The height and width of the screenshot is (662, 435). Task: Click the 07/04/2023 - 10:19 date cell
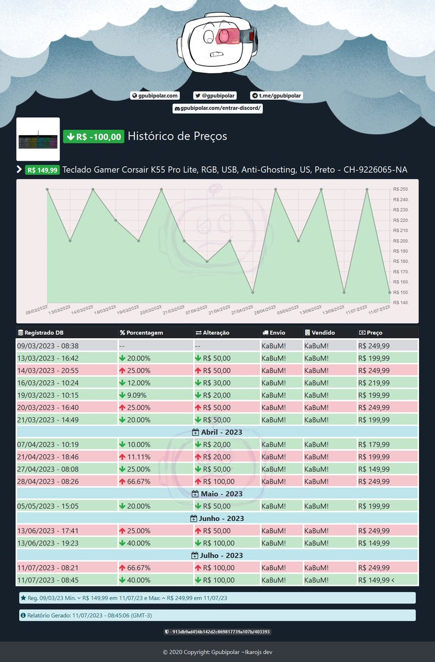click(x=67, y=445)
